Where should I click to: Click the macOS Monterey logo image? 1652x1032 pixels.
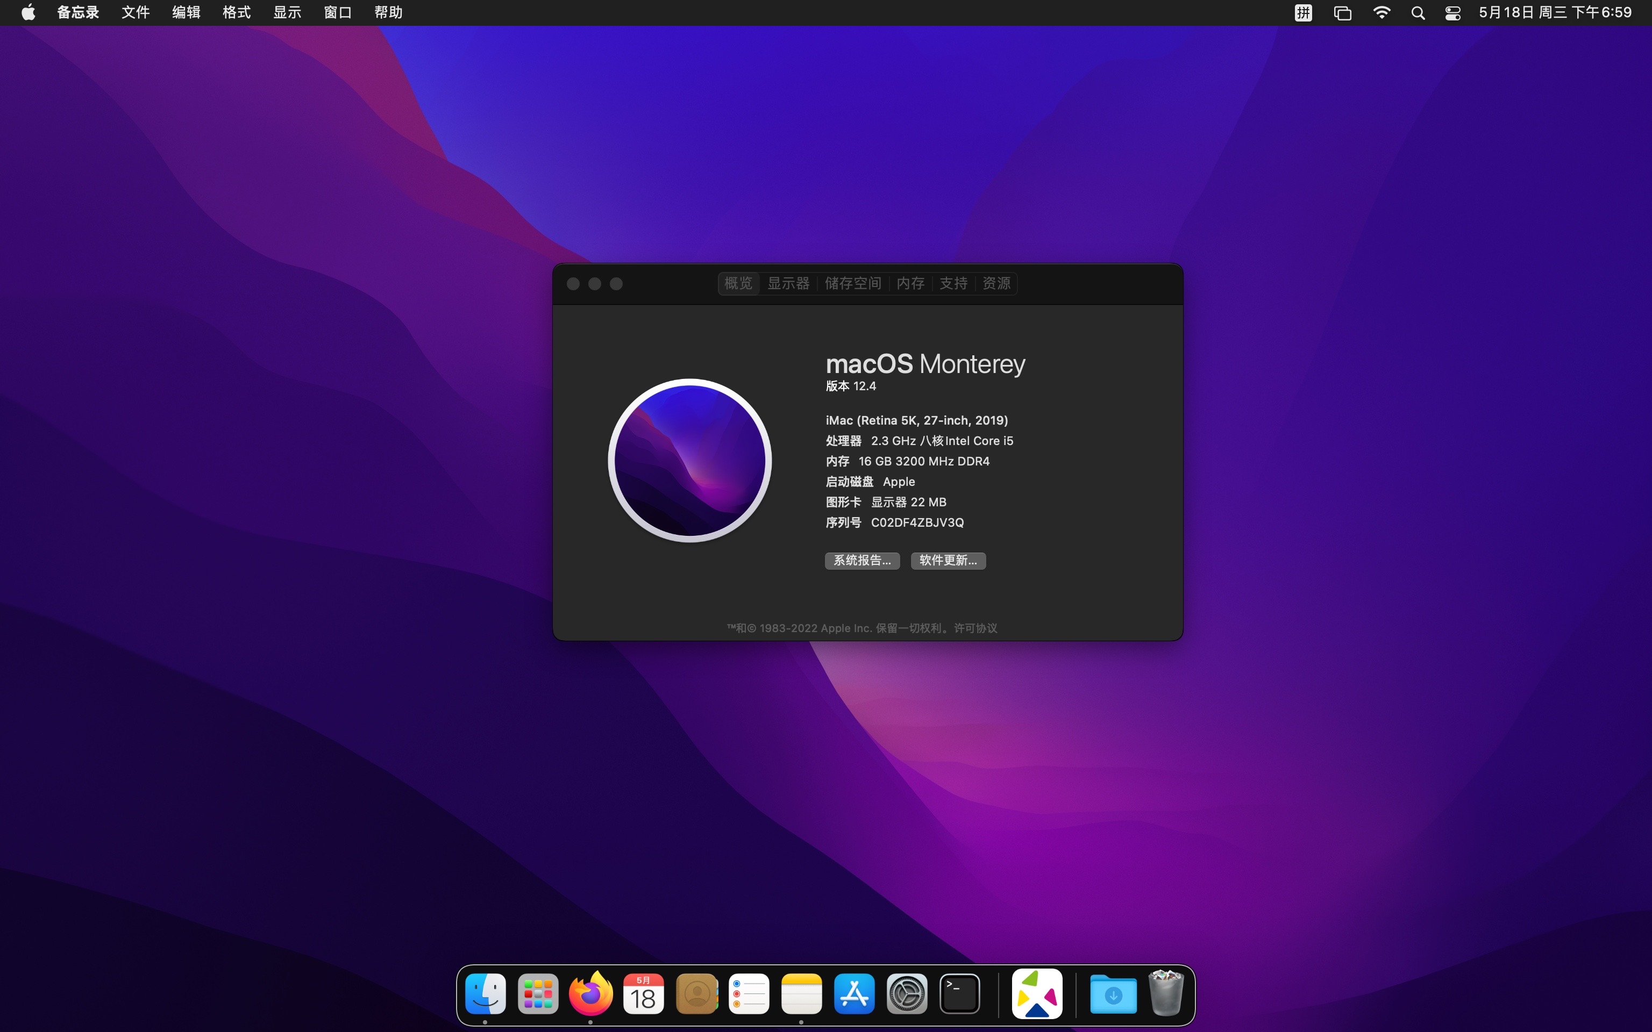pyautogui.click(x=689, y=461)
